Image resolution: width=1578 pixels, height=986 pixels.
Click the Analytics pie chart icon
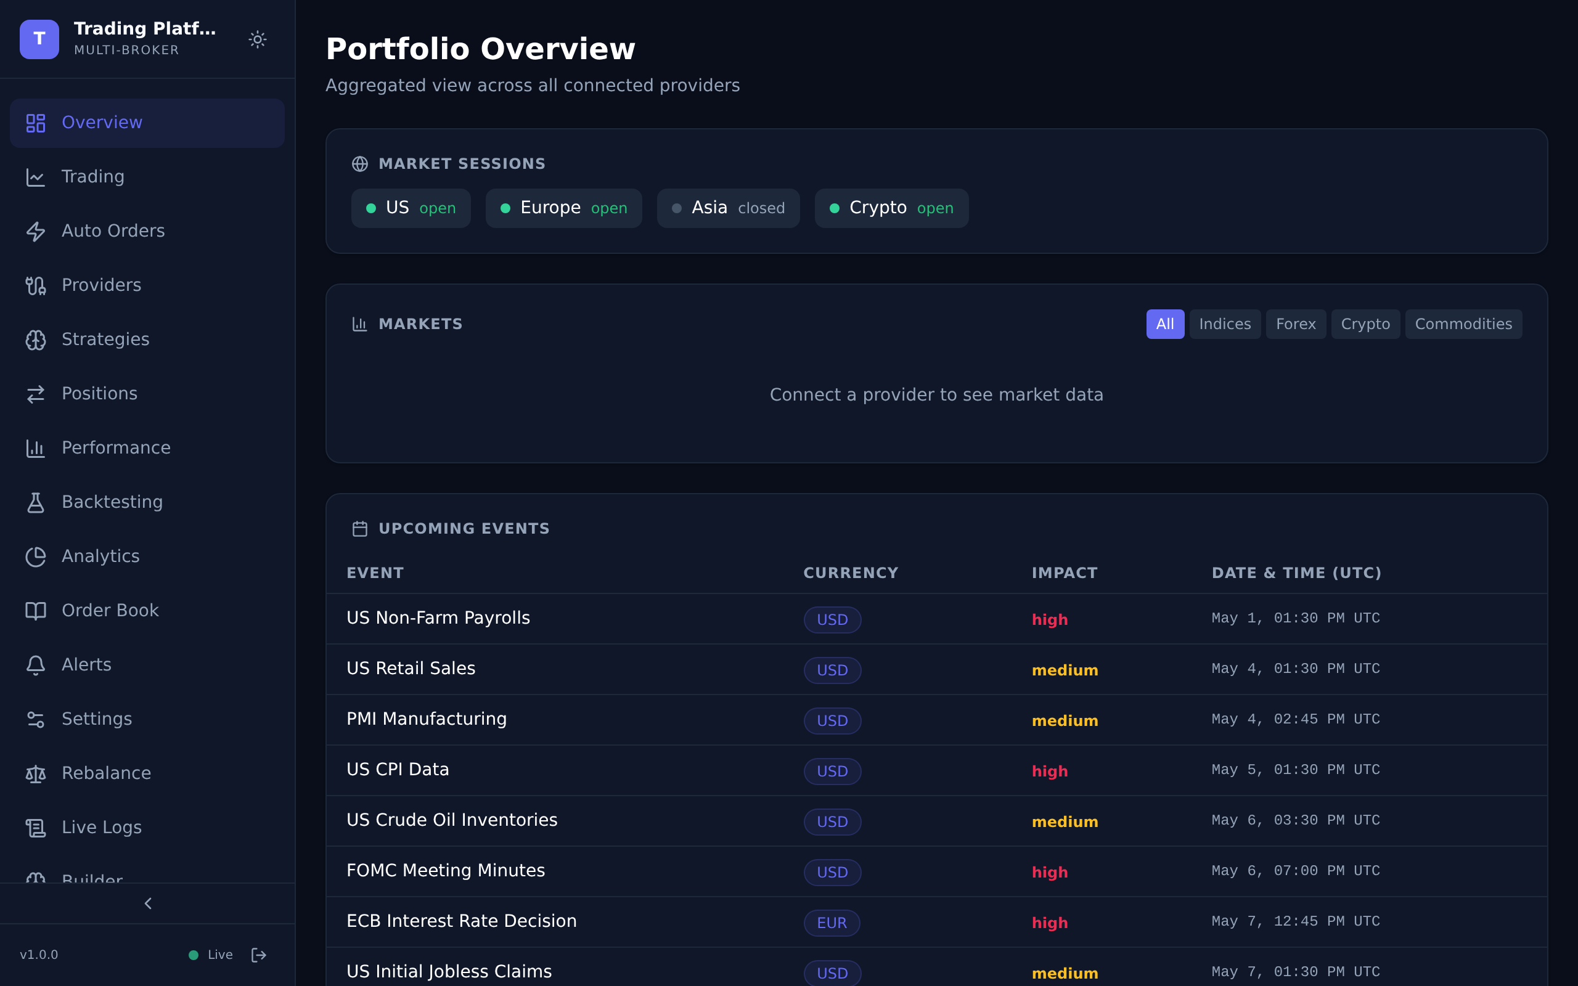pos(35,556)
